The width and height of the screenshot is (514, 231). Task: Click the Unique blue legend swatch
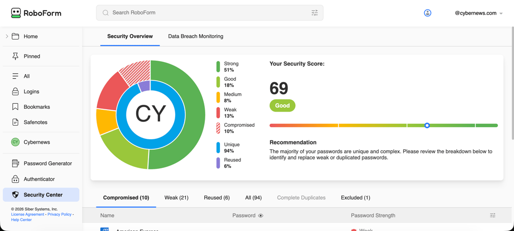click(218, 147)
